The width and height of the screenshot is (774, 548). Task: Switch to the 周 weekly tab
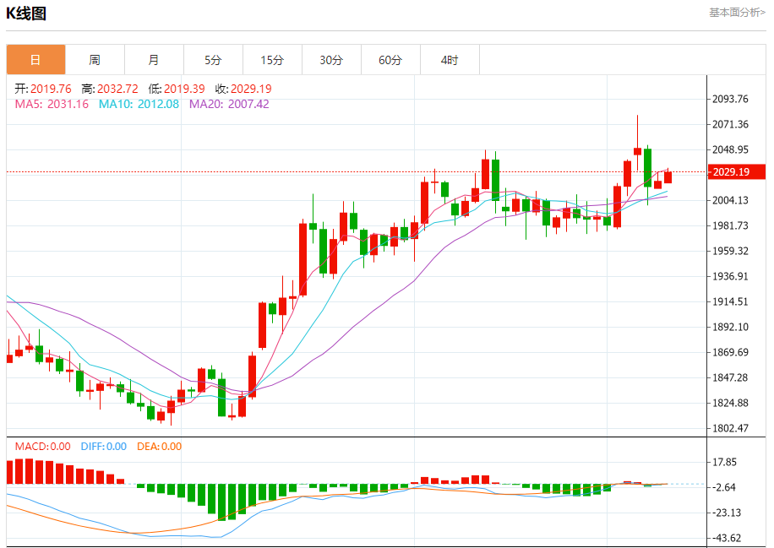point(95,60)
